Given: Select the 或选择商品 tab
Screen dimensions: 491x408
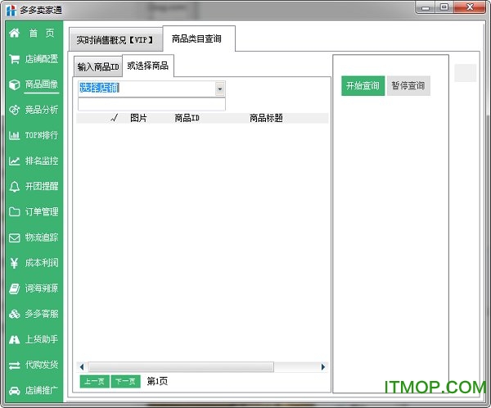Looking at the screenshot, I should 148,66.
